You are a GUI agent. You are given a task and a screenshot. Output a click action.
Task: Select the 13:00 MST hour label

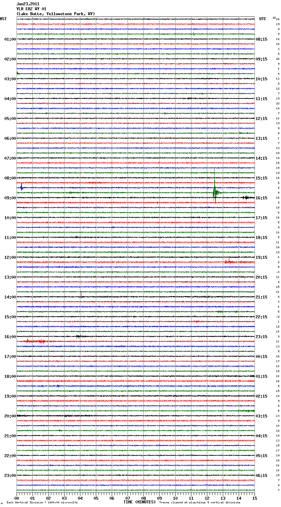click(x=10, y=277)
